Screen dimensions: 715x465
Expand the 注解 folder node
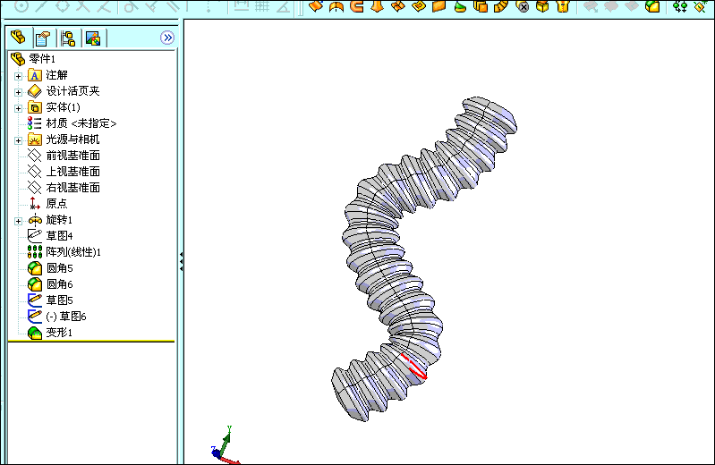(x=18, y=76)
